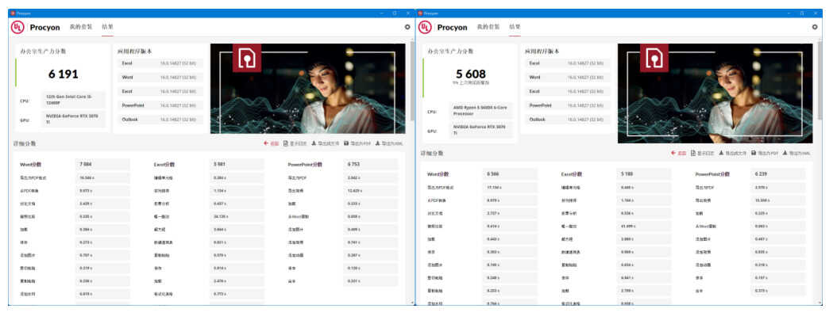The height and width of the screenshot is (320, 837).
Task: Click the show-log document icon in the Intel window
Action: [286, 143]
